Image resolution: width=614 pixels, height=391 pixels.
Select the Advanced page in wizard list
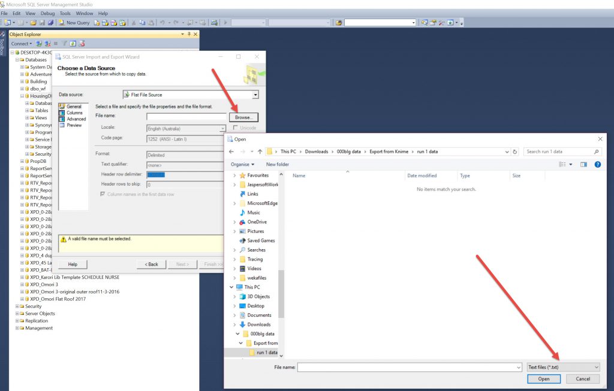tap(76, 119)
